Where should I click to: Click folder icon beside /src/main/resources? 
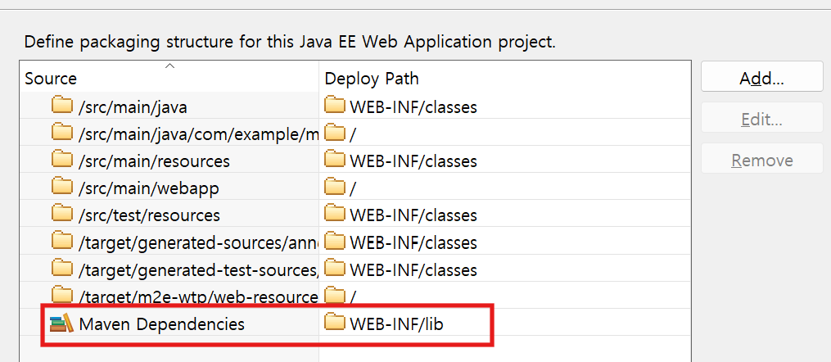62,161
